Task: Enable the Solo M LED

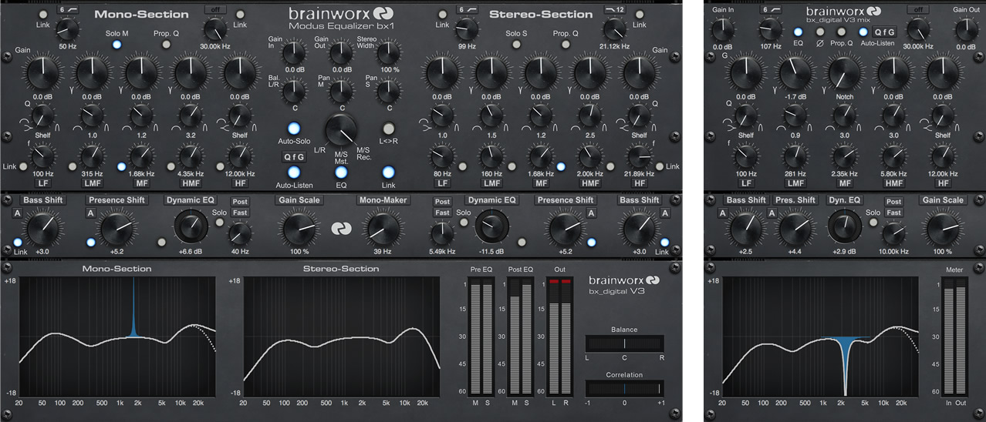Action: (116, 45)
